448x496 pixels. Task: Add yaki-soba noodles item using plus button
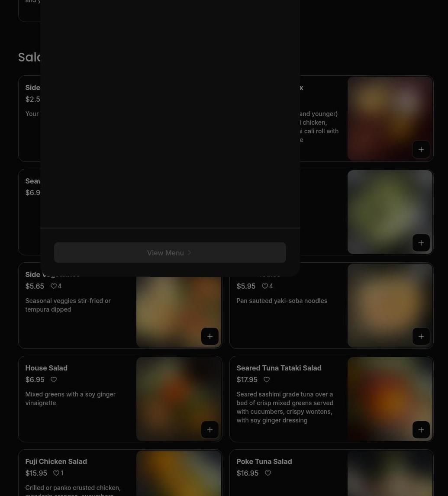click(x=421, y=336)
